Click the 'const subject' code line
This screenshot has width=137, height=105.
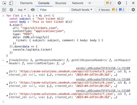(x=37, y=19)
